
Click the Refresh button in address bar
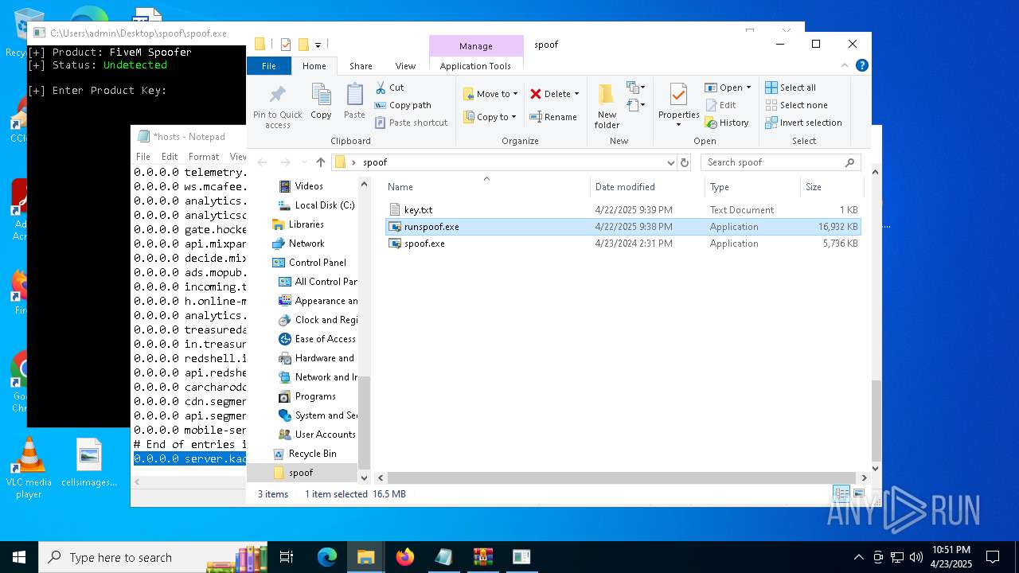point(684,162)
